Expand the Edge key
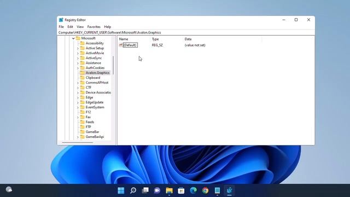Screen dimensions: 350x197 coord(78,97)
